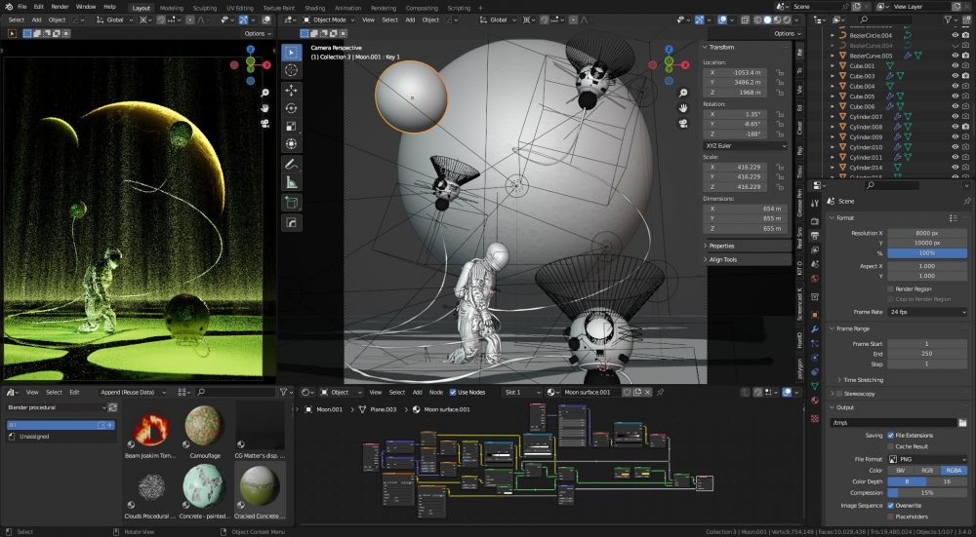Select the Select Box tool in the viewport toolbar
976x537 pixels.
pyautogui.click(x=291, y=53)
